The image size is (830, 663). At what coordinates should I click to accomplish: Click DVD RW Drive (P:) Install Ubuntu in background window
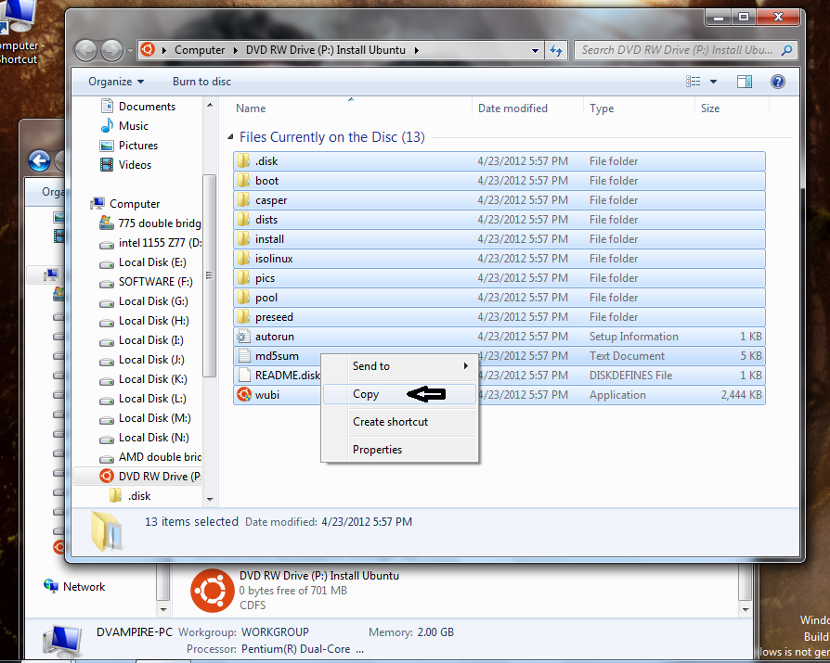[319, 576]
